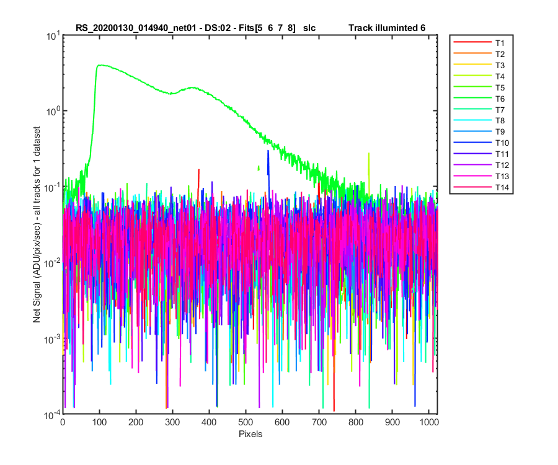Viewport: 558px width, 465px height.
Task: Click the x-axis tick label 1000
Action: pyautogui.click(x=429, y=422)
